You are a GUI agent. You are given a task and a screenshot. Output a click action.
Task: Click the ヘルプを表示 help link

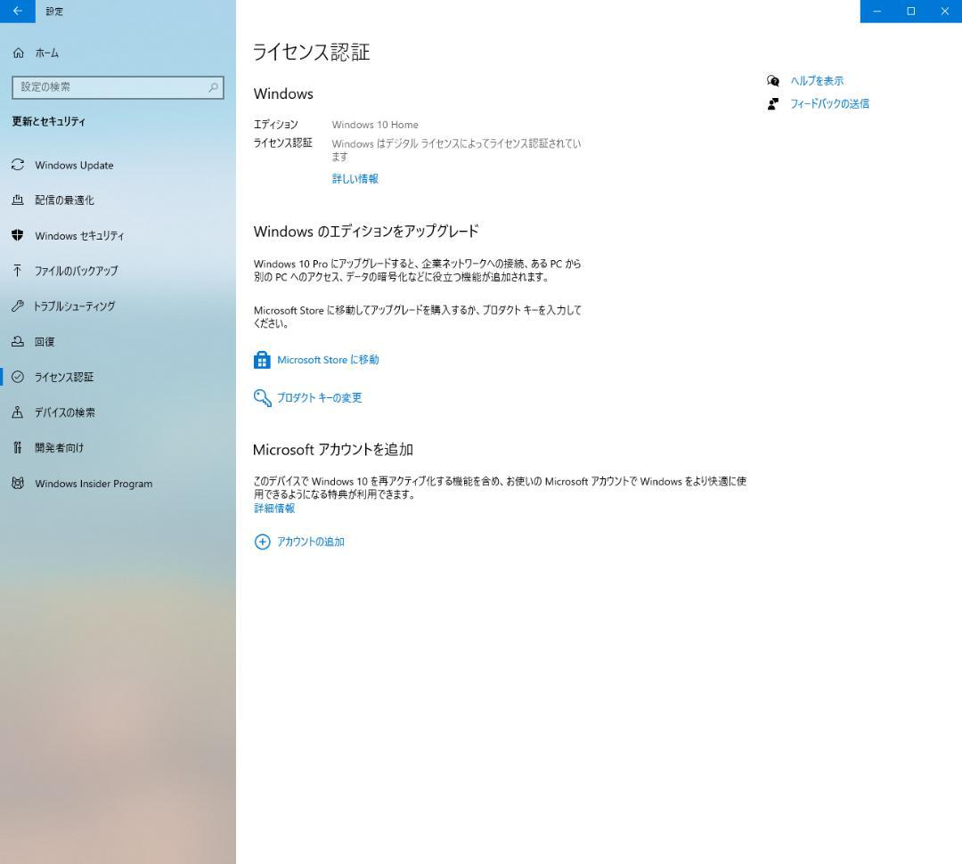pos(816,80)
